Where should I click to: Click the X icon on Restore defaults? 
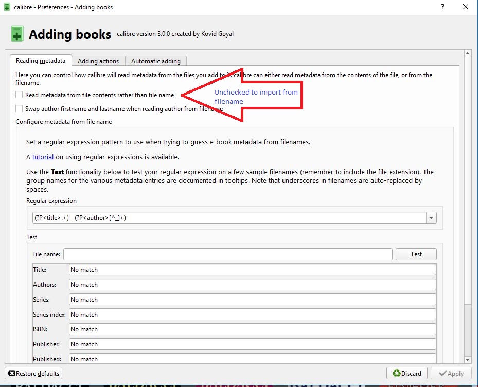coord(12,373)
